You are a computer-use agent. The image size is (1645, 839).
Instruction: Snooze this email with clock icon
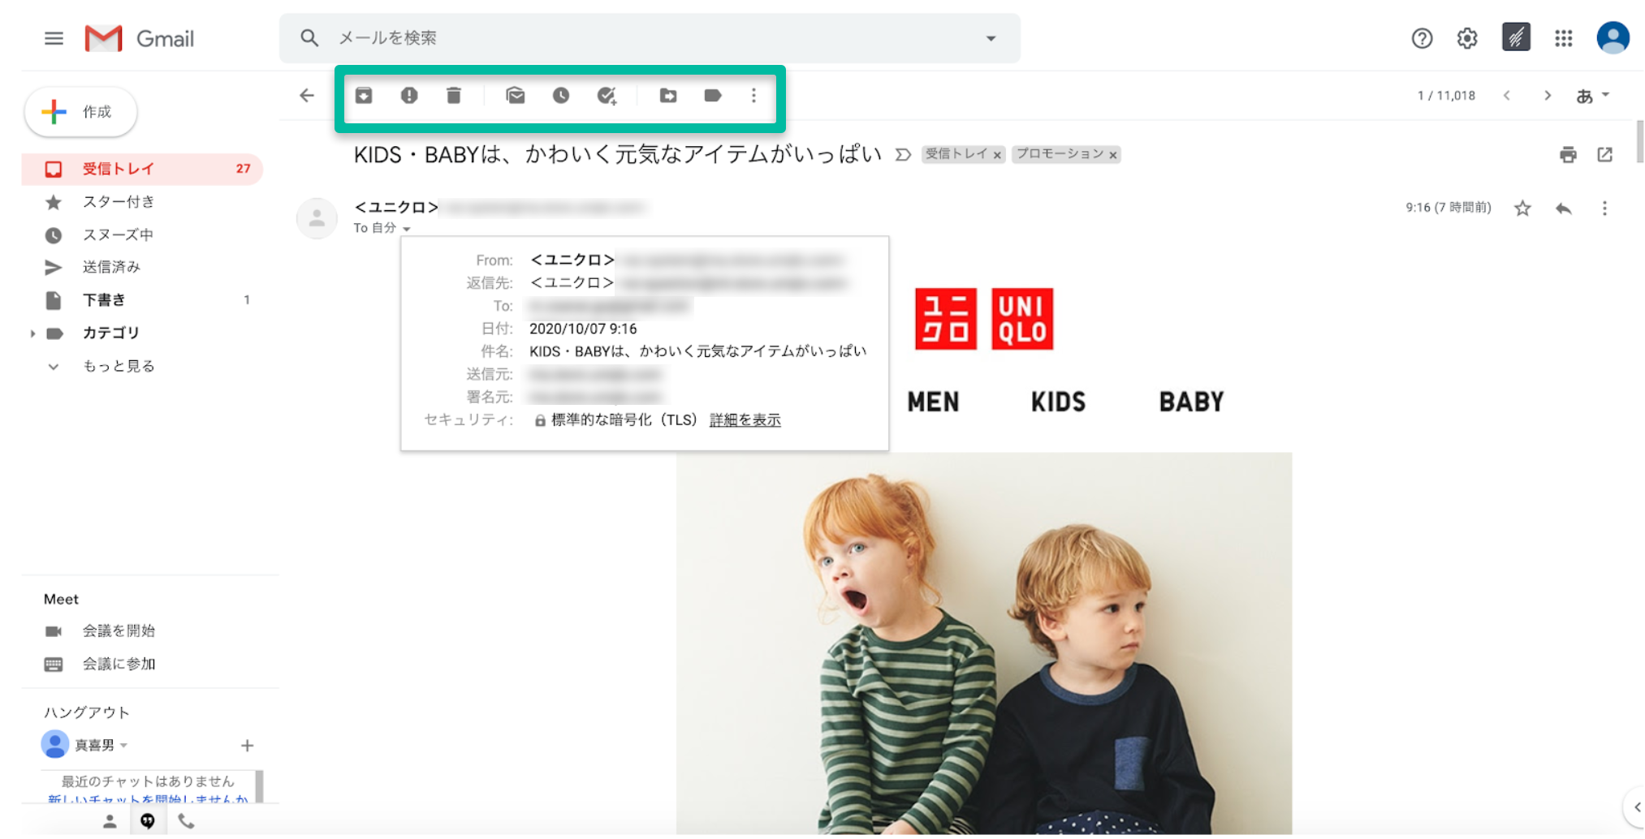tap(561, 96)
